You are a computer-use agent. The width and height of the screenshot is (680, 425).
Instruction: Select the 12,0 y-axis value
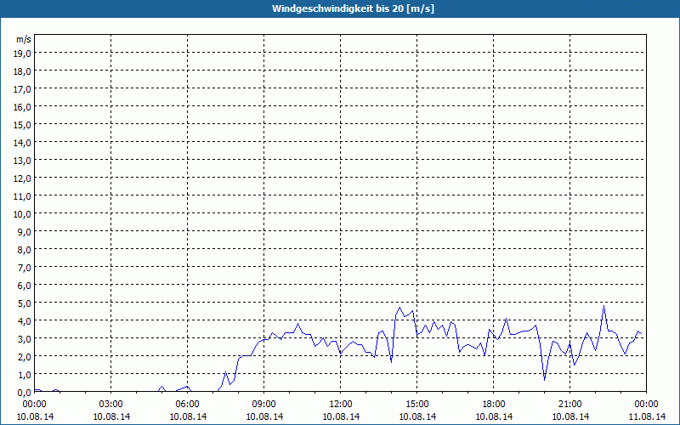click(x=22, y=178)
